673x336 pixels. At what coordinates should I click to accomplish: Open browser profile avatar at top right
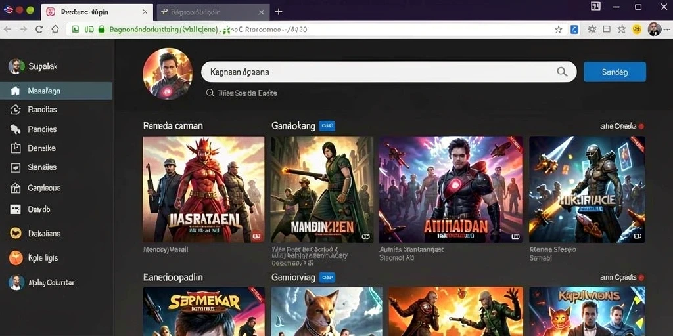pos(654,29)
